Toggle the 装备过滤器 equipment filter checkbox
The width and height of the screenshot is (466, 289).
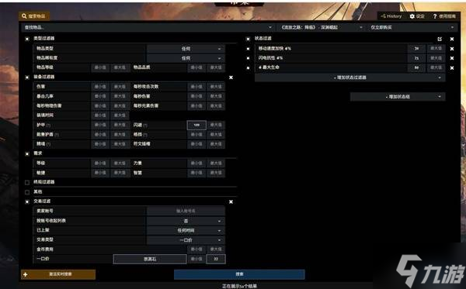(x=27, y=77)
